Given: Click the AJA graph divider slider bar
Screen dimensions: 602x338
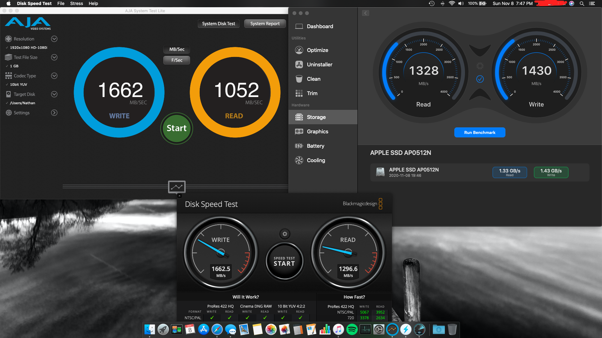Looking at the screenshot, I should coord(176,187).
